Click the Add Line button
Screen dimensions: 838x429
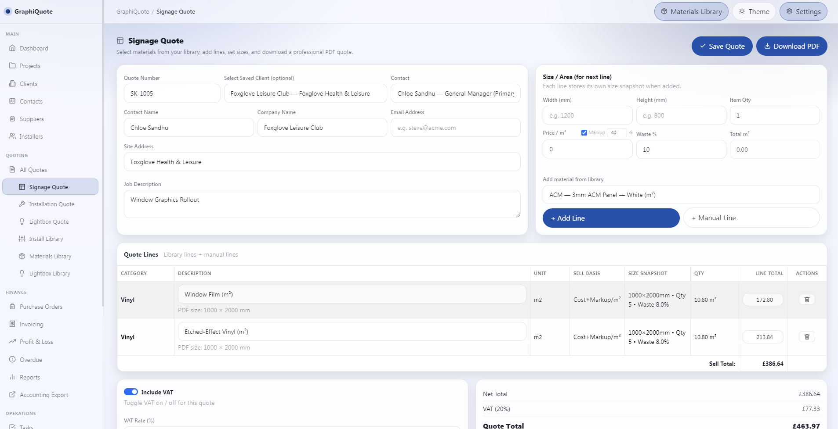[611, 218]
